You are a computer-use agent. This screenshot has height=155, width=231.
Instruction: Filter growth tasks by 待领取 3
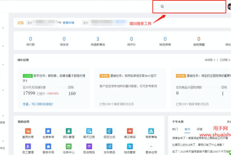pos(210,60)
